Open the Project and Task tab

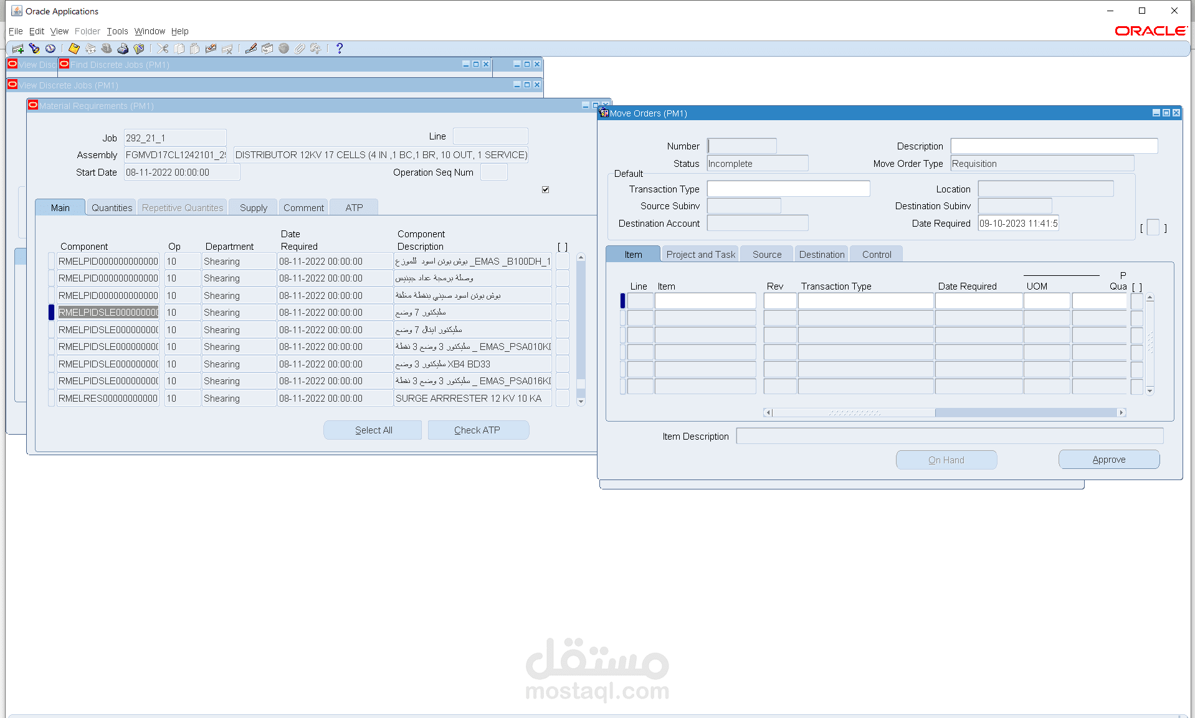701,254
